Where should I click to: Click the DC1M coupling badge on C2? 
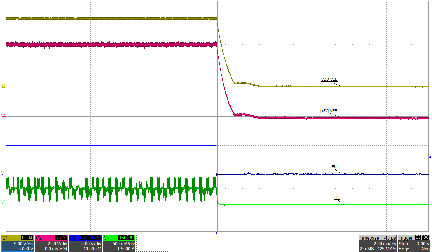coord(61,238)
